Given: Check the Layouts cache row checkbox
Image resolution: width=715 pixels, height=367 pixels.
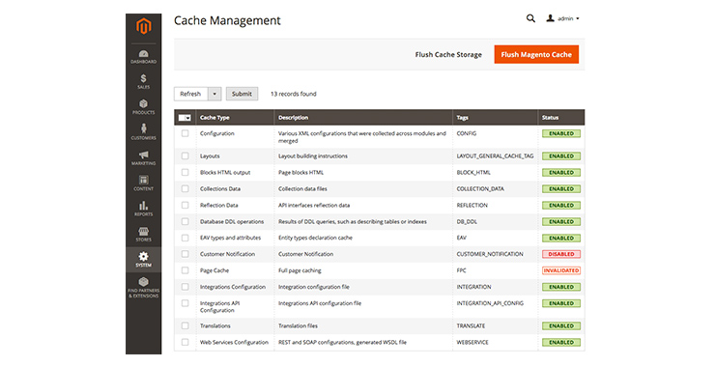Looking at the screenshot, I should click(x=186, y=155).
